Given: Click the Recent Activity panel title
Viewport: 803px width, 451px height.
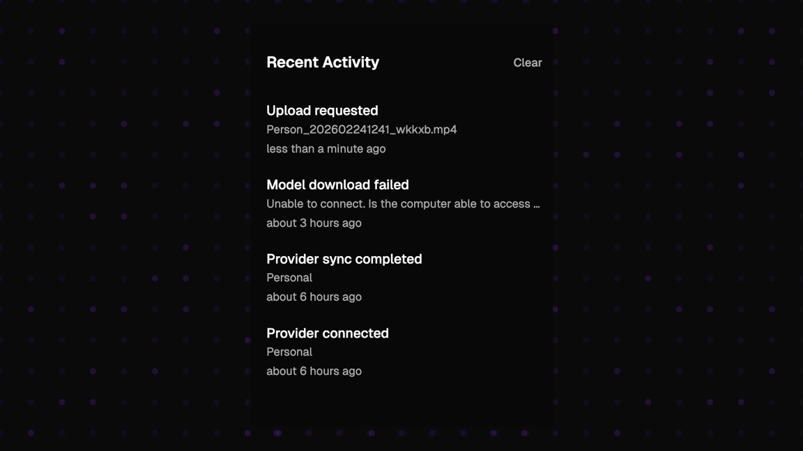Looking at the screenshot, I should coord(323,63).
